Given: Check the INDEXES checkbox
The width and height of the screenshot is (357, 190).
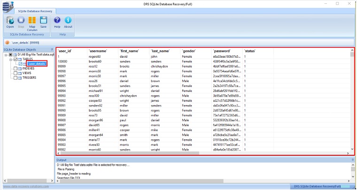Looking at the screenshot, I should [x=16, y=68].
